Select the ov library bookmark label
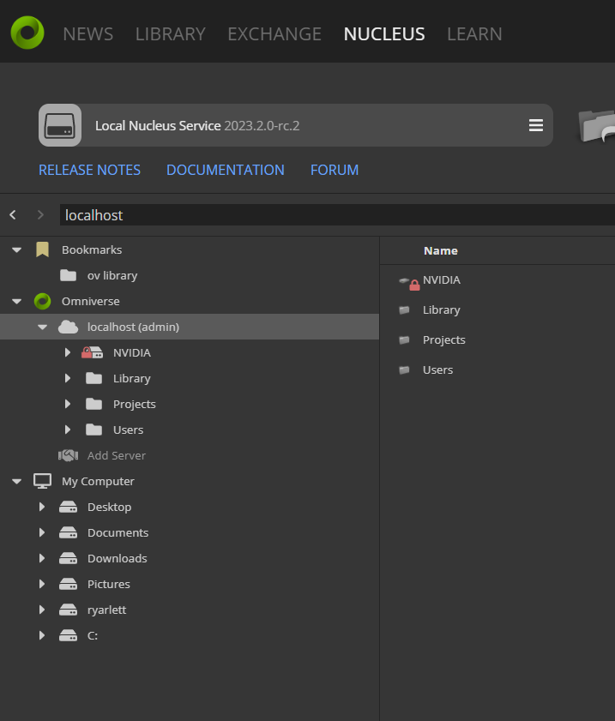The image size is (615, 721). (x=112, y=275)
